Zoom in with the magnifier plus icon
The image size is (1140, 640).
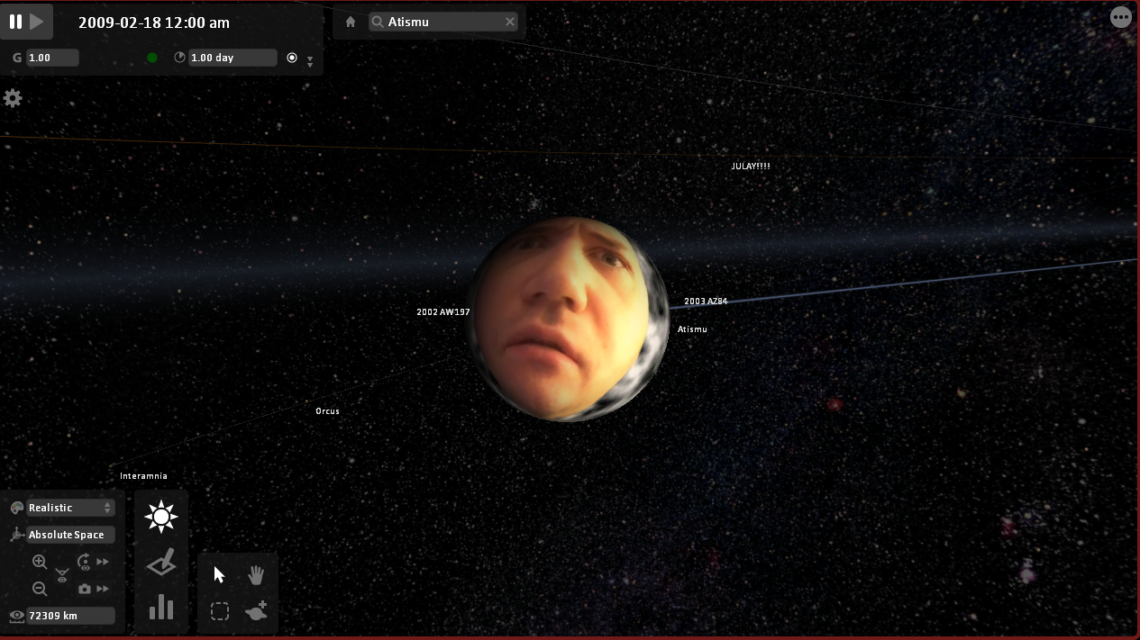tap(39, 562)
